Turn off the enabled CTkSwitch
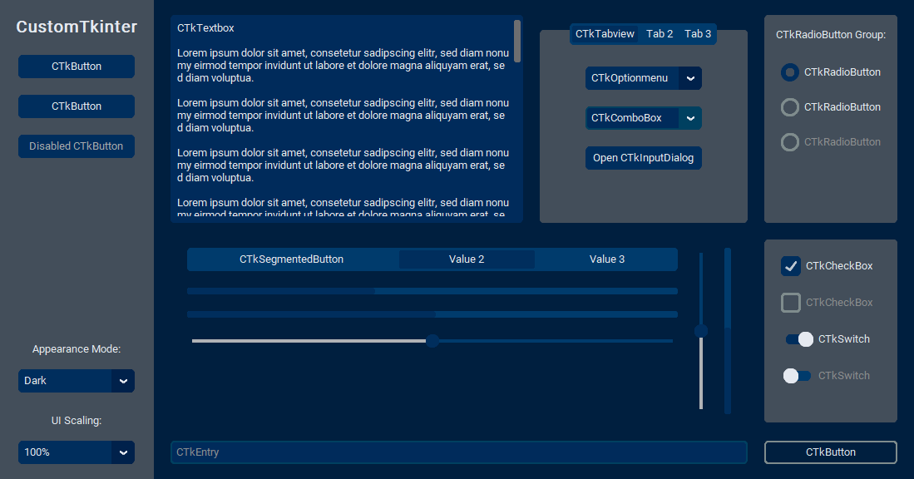The image size is (914, 479). (797, 339)
